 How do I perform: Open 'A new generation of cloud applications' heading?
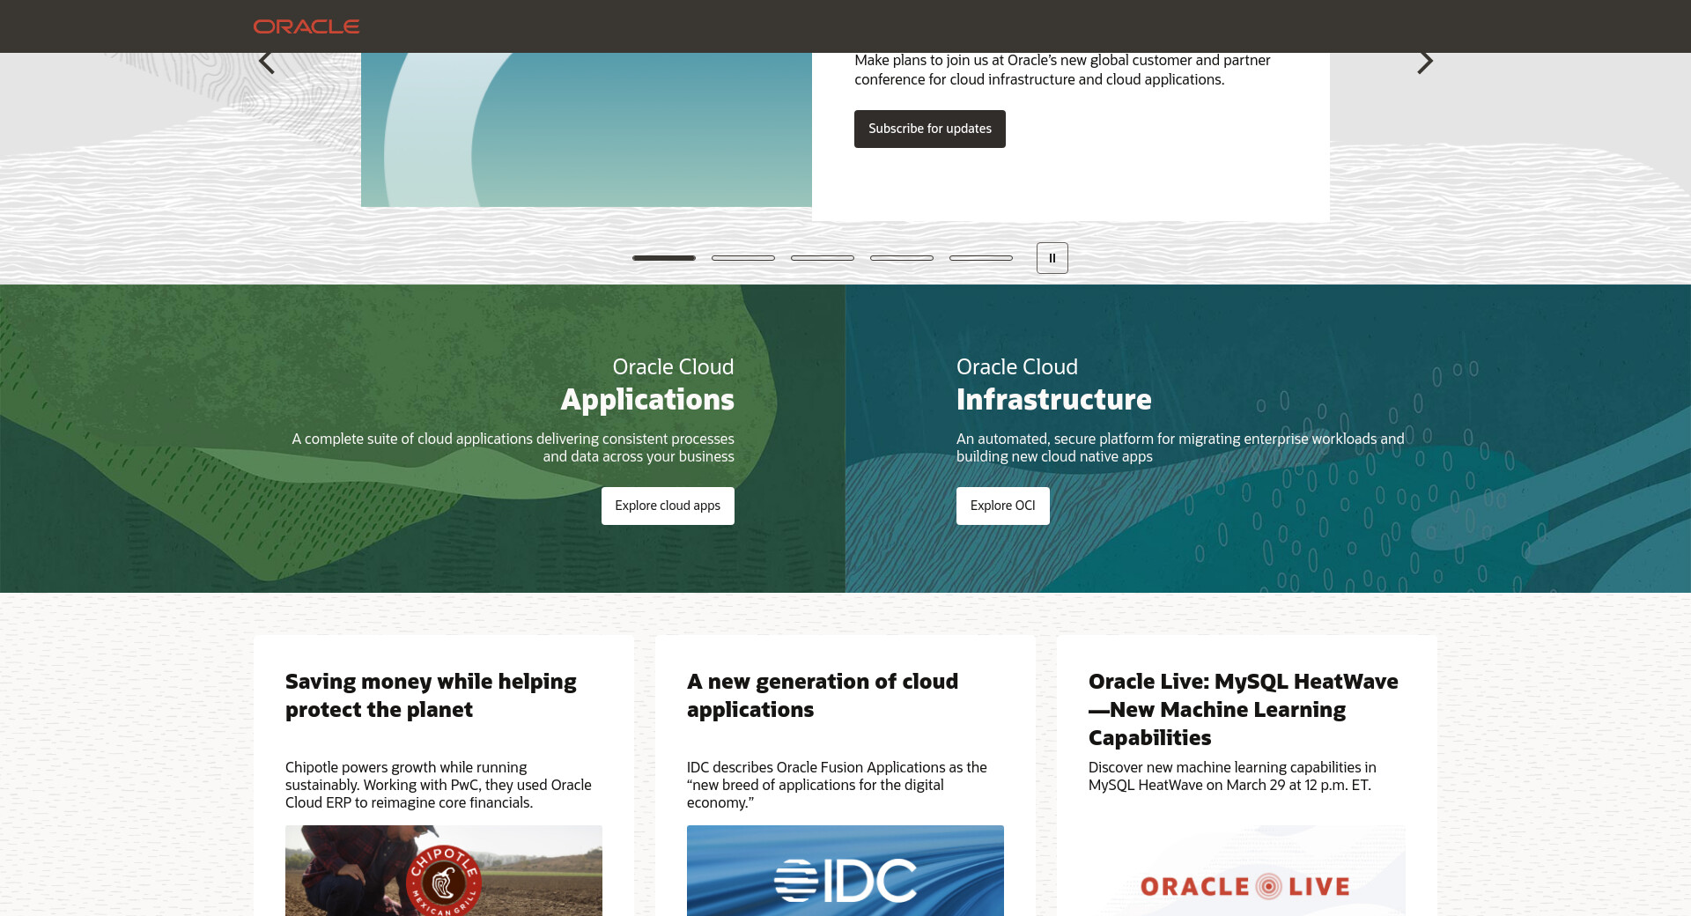click(822, 695)
